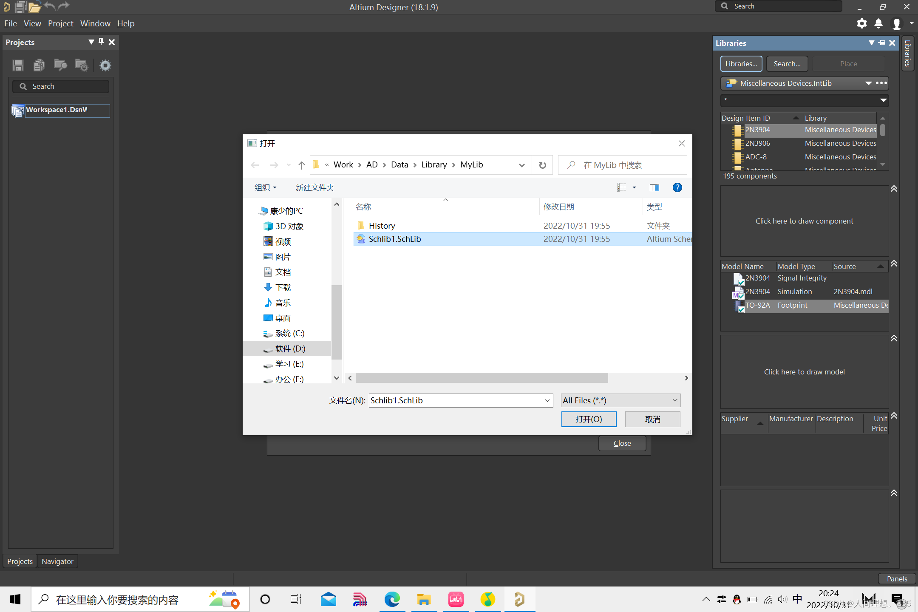
Task: Click the Save icon in Projects toolbar
Action: pyautogui.click(x=18, y=65)
